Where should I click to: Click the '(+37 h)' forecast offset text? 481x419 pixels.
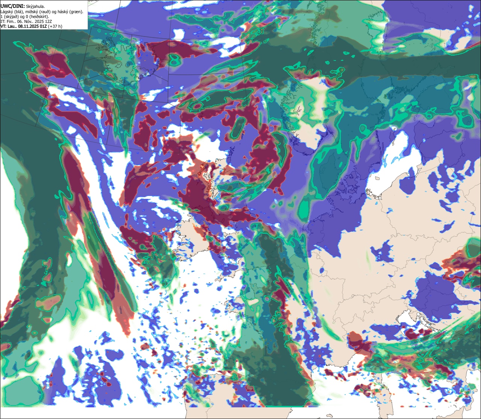[55, 26]
